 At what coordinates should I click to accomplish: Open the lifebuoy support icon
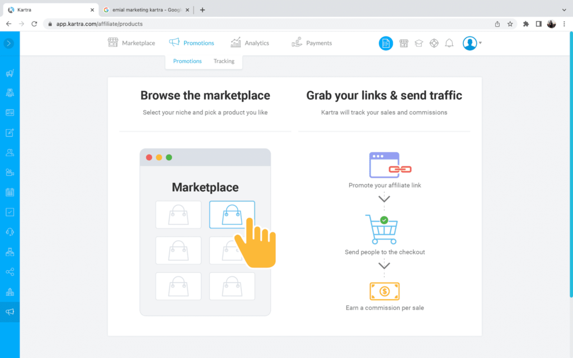pyautogui.click(x=434, y=43)
